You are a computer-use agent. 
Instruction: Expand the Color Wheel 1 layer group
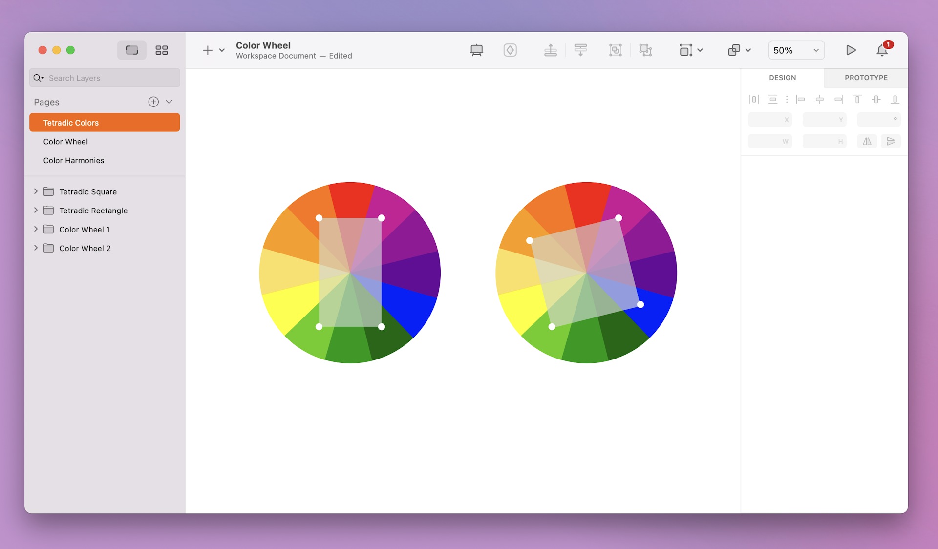[x=35, y=229]
